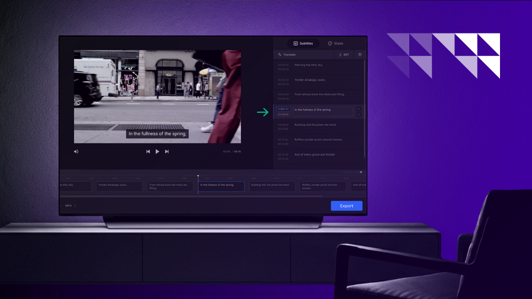Skip to the next subtitle

(167, 151)
